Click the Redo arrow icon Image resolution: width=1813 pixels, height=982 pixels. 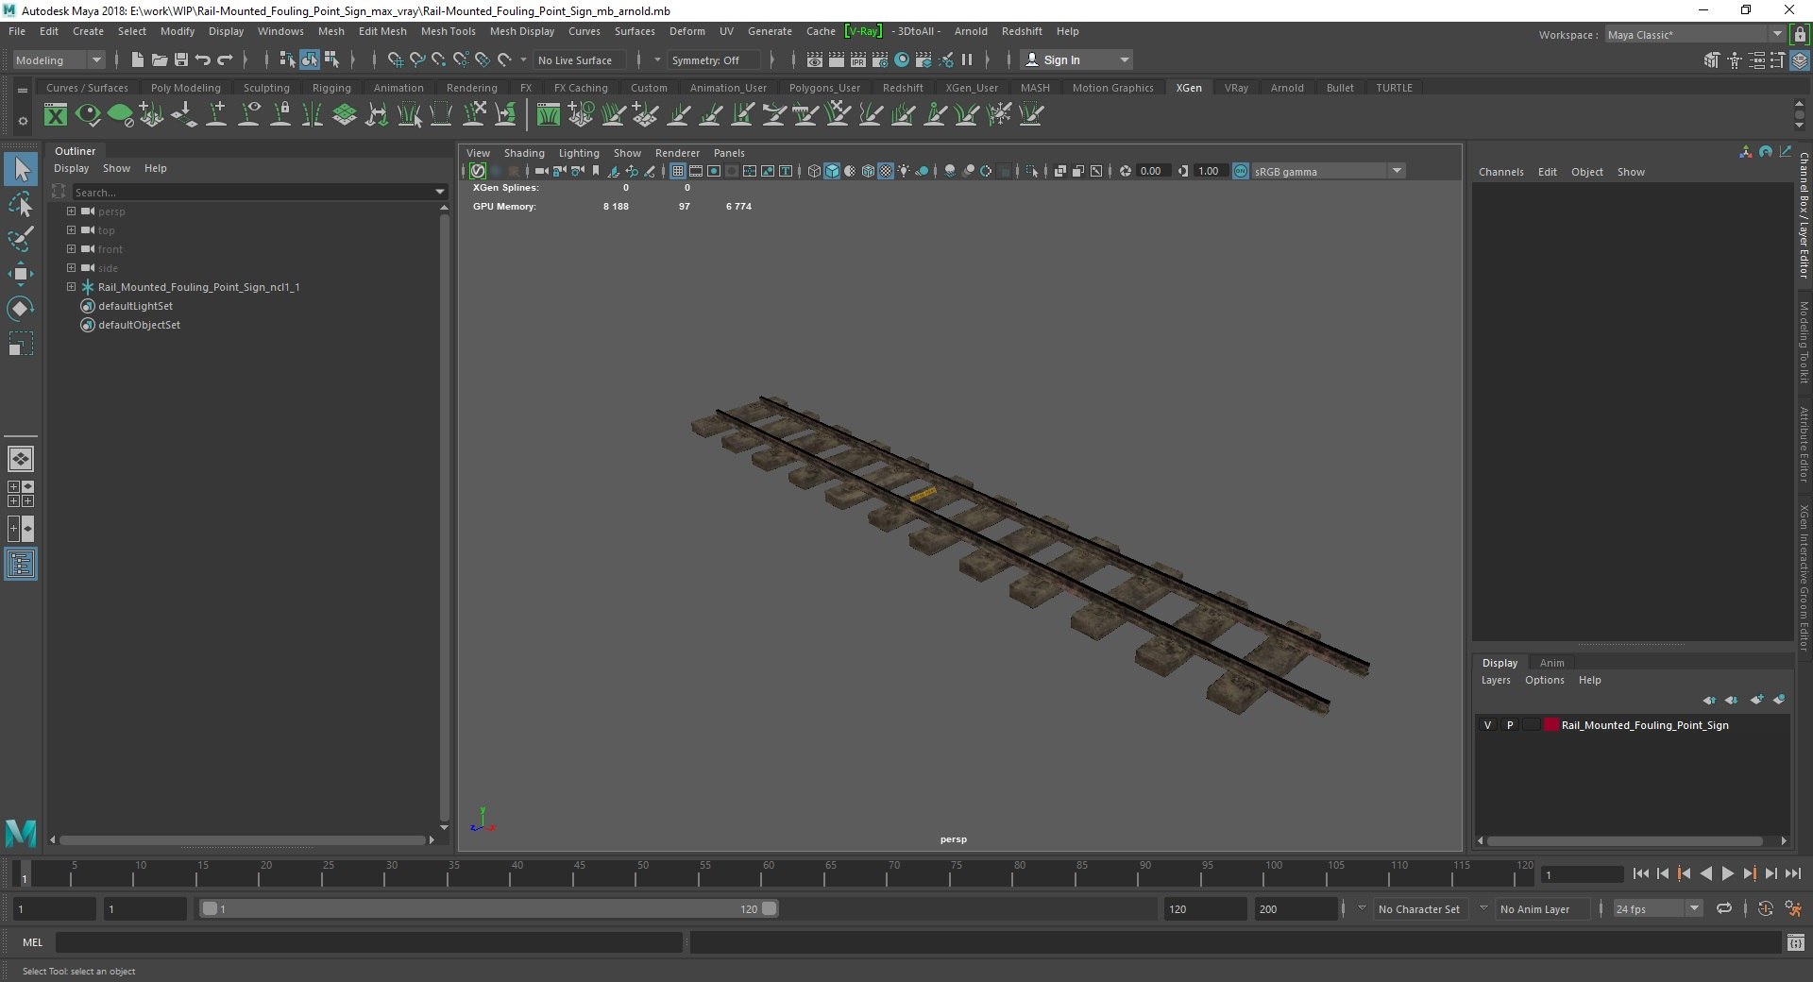225,59
